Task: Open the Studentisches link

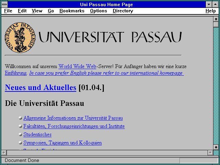Action: (37, 134)
